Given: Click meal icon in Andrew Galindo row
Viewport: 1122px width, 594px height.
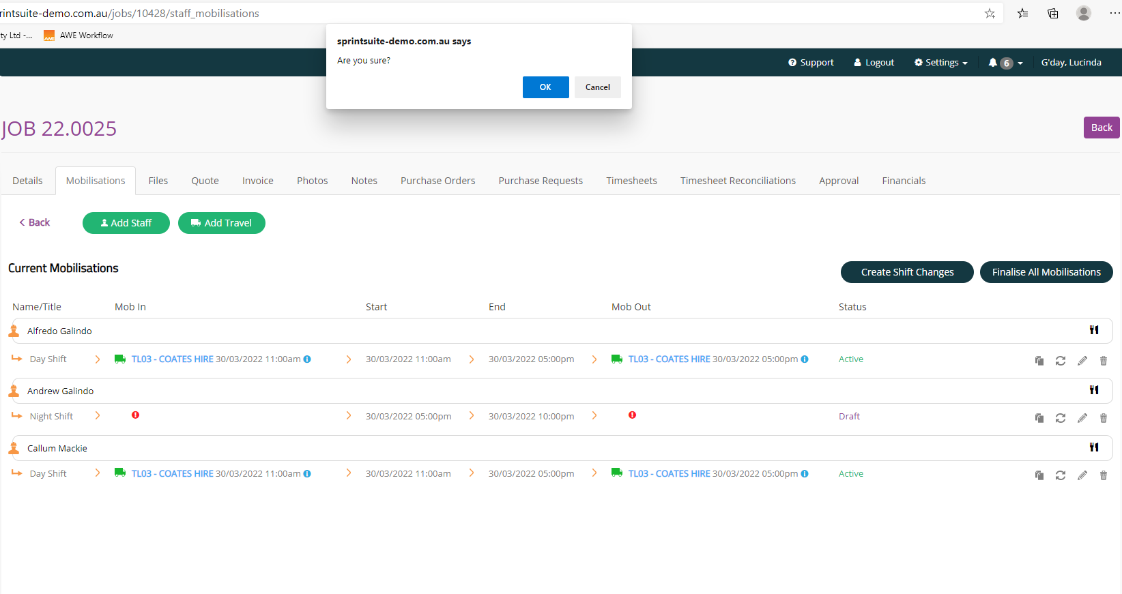Looking at the screenshot, I should pyautogui.click(x=1094, y=390).
